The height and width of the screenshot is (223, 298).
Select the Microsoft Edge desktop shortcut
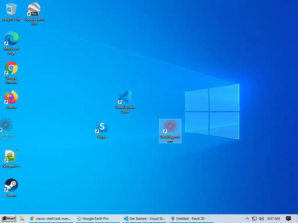tap(11, 43)
